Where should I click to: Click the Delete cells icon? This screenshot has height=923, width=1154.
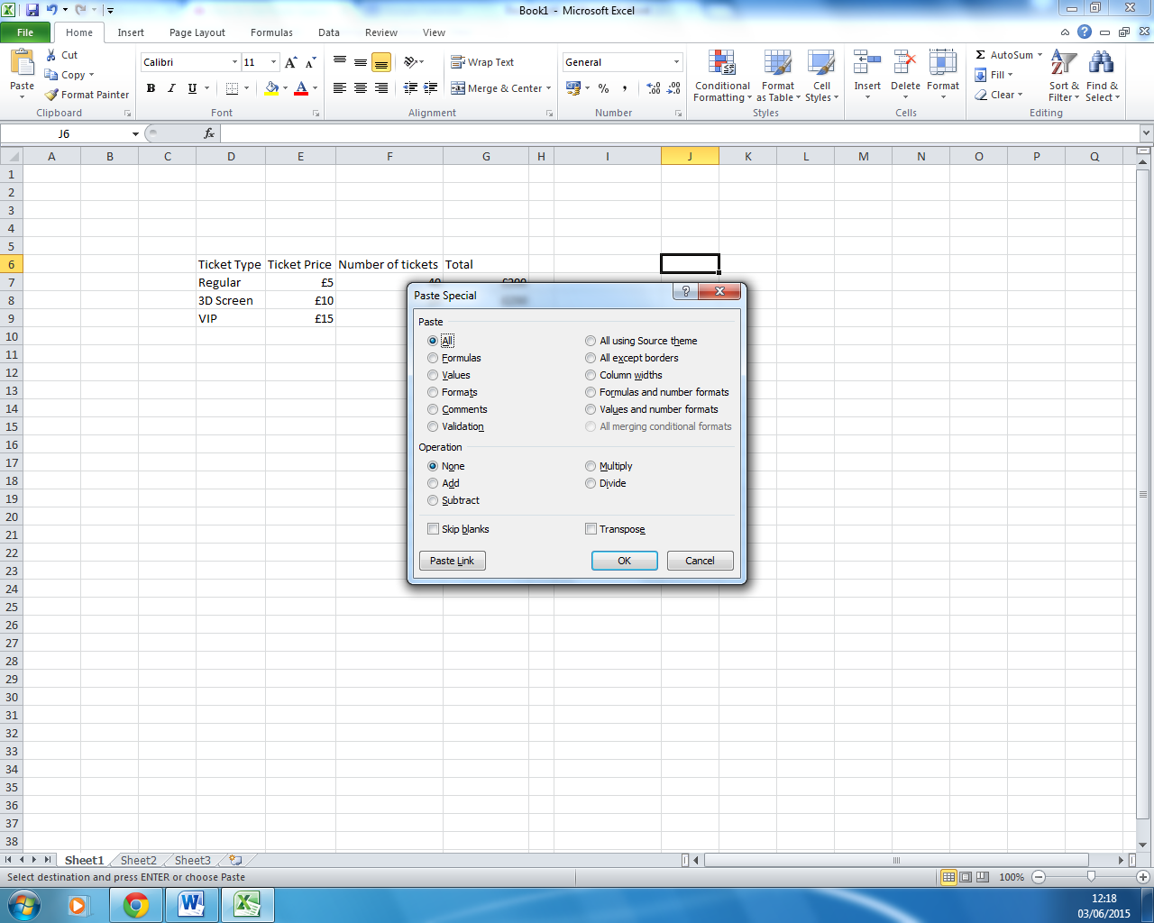[905, 63]
